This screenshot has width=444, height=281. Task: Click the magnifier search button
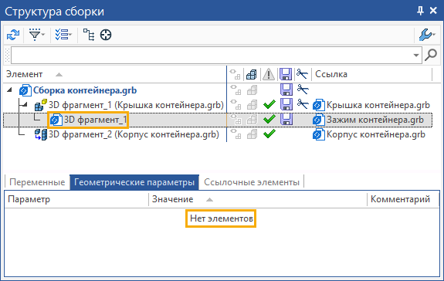431,55
